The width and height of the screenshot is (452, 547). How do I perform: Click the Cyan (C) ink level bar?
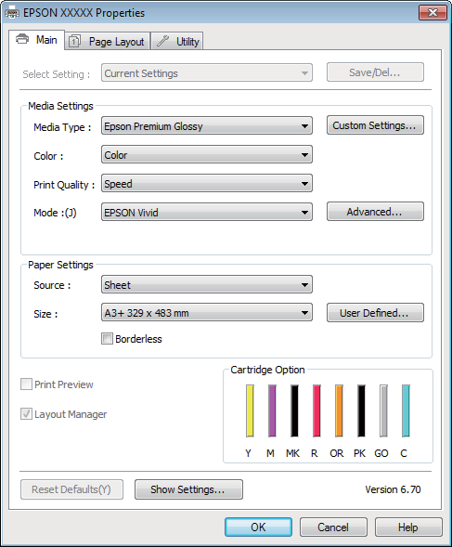point(406,410)
